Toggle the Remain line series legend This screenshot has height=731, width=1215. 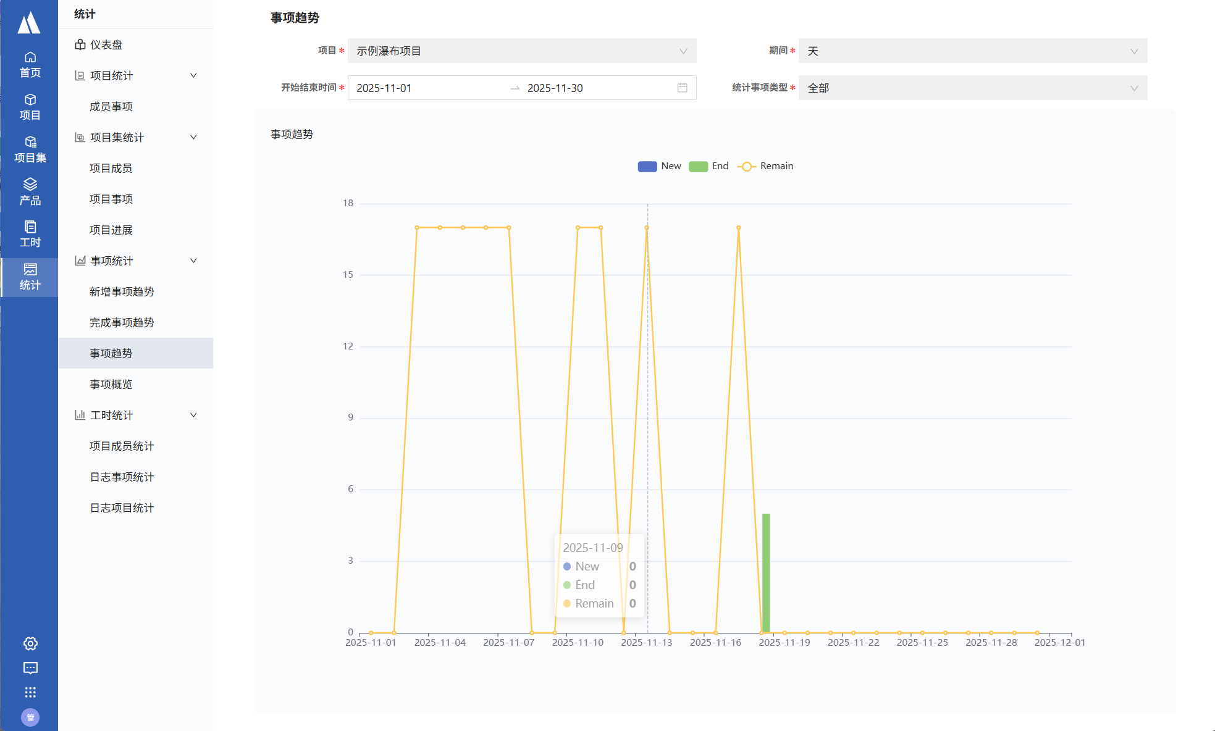765,166
